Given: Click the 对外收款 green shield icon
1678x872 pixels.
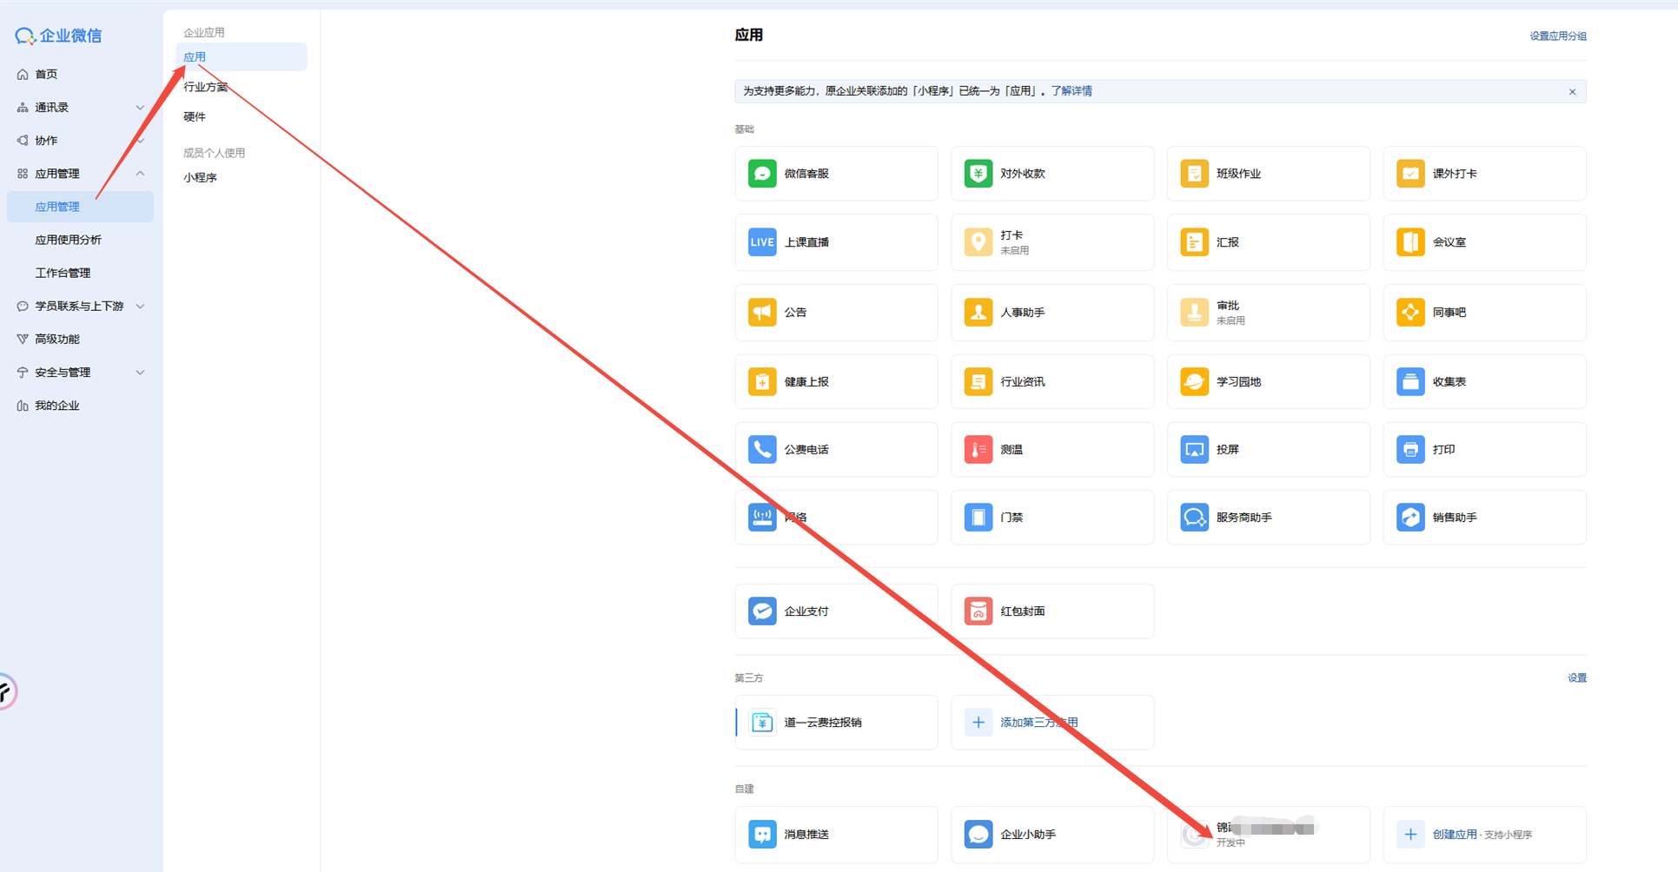Looking at the screenshot, I should 978,174.
